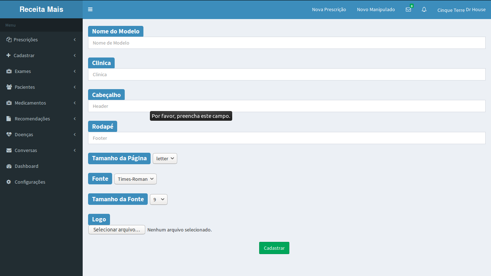Viewport: 491px width, 276px height.
Task: Click the Cabeçalho label
Action: 106,95
